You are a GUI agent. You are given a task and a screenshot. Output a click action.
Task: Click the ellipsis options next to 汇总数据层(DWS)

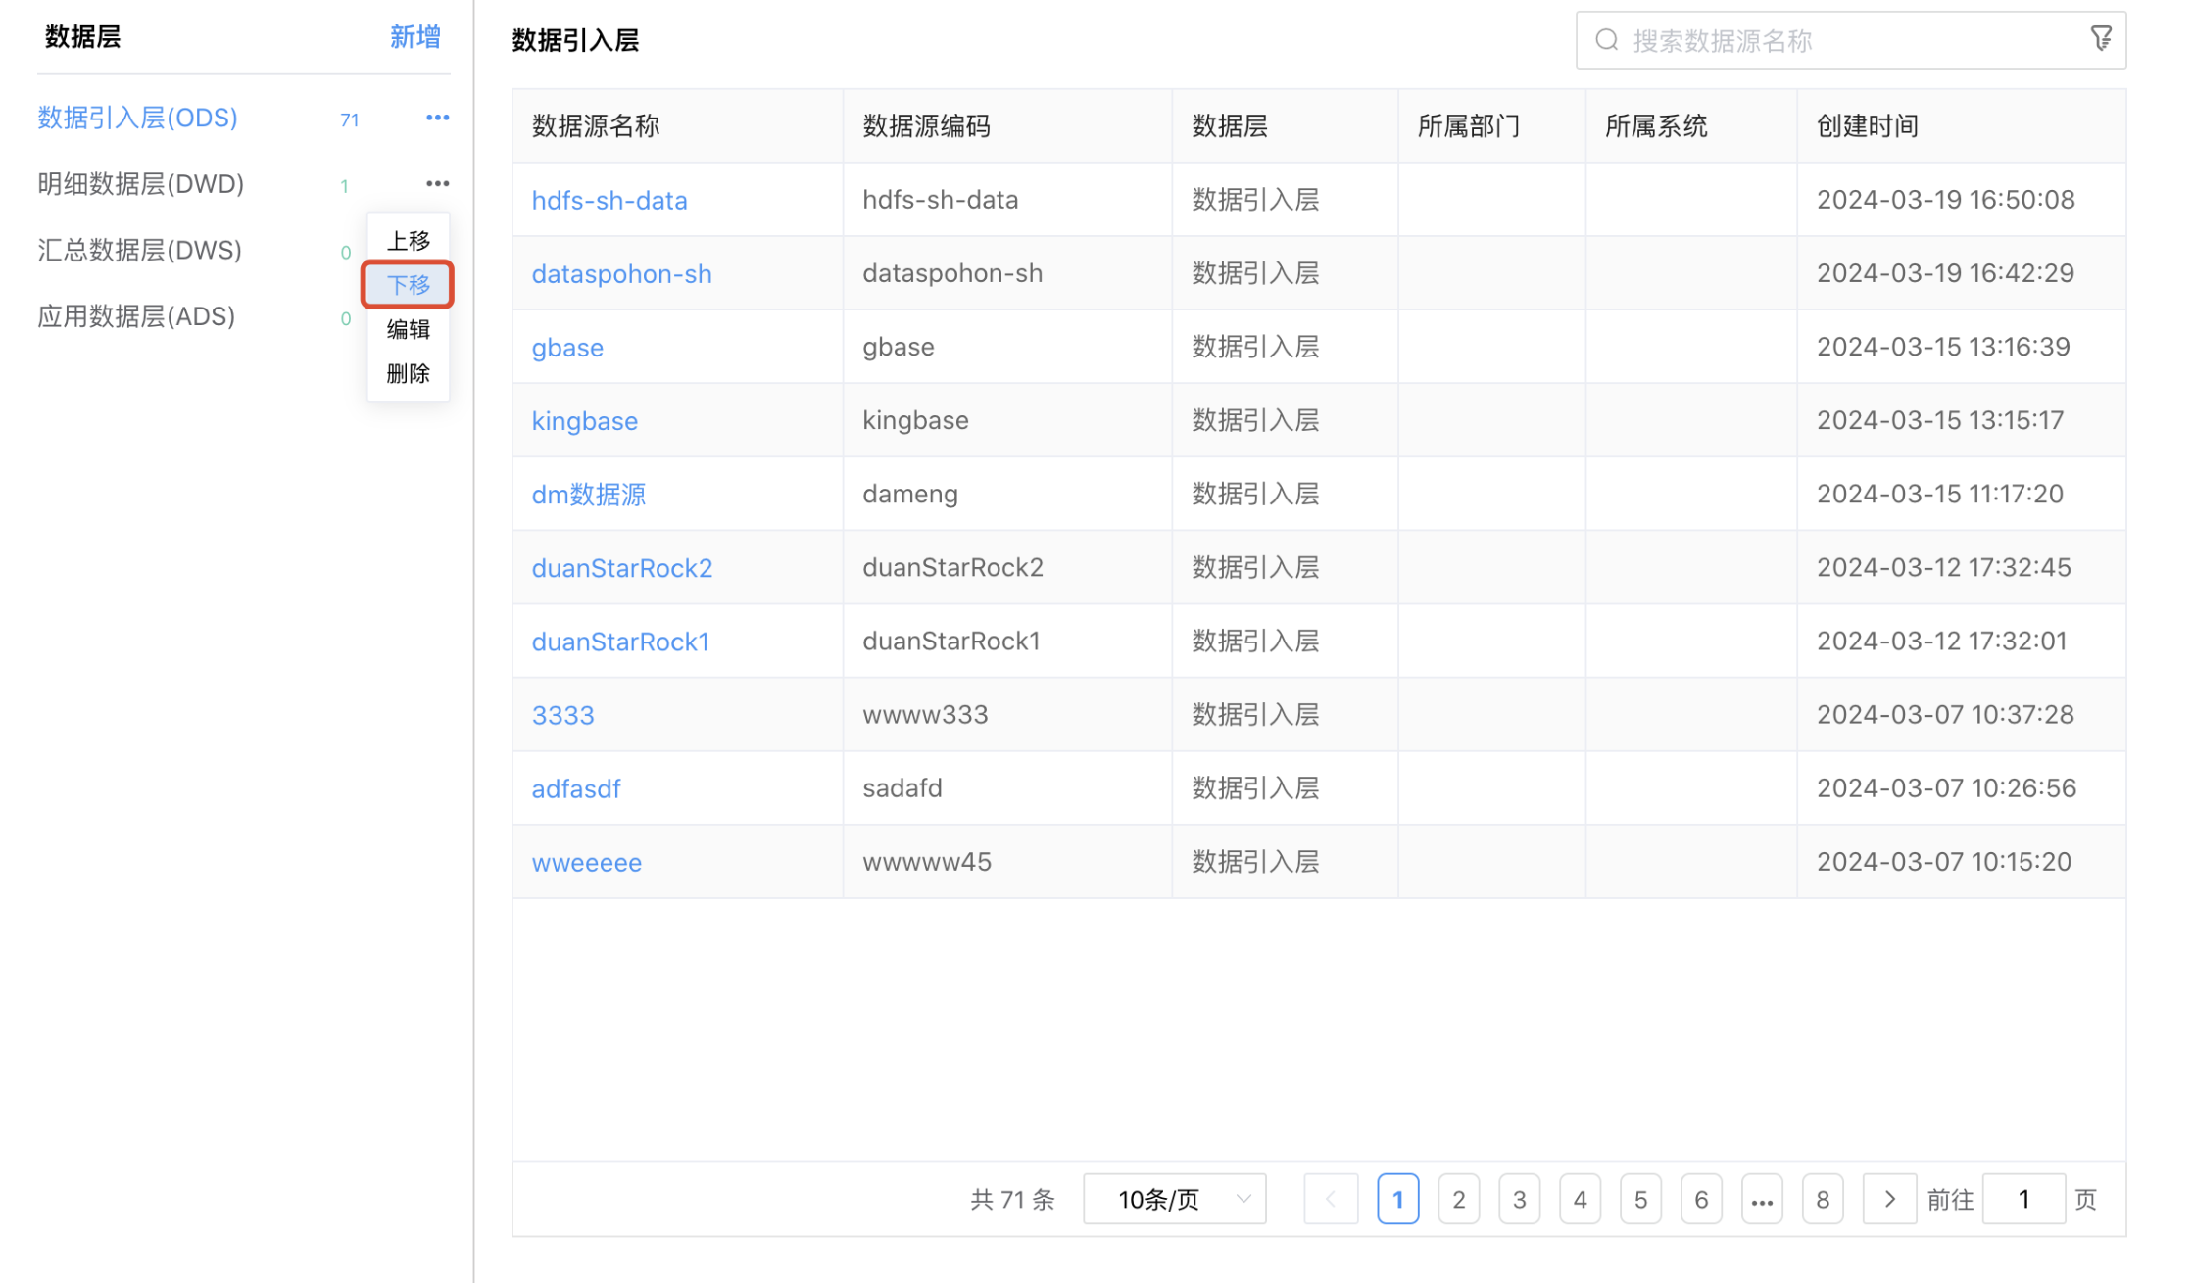click(438, 250)
